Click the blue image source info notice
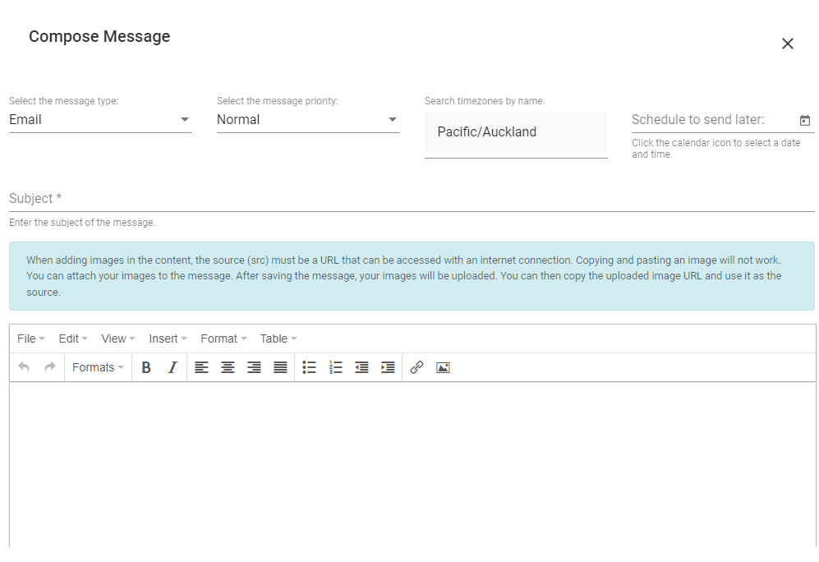The height and width of the screenshot is (562, 819). [x=412, y=276]
